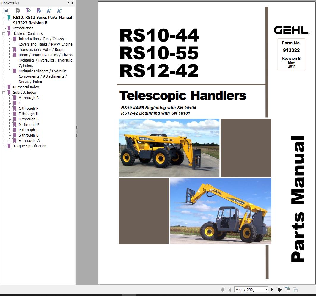Collapse the Subject Index bookmark node
The width and height of the screenshot is (316, 296).
(x=4, y=93)
